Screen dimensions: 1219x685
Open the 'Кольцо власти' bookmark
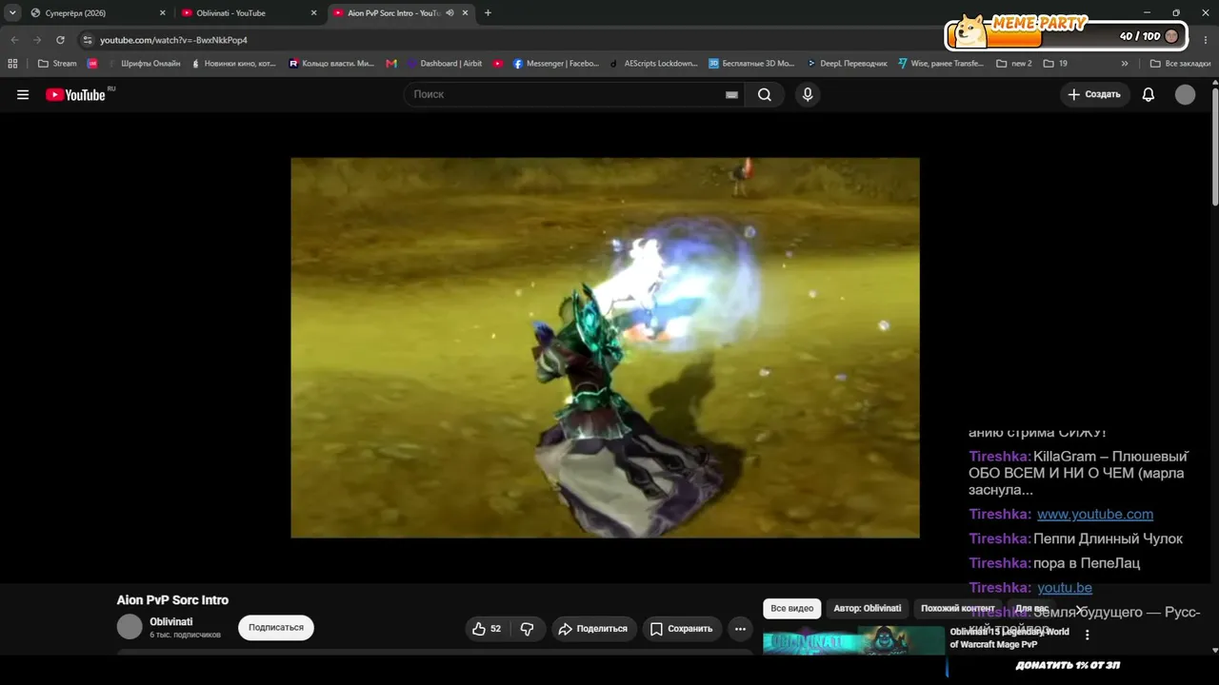click(331, 64)
